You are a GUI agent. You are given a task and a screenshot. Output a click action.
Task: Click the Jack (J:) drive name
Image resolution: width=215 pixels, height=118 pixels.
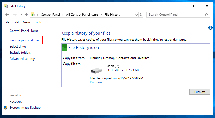[113, 66]
